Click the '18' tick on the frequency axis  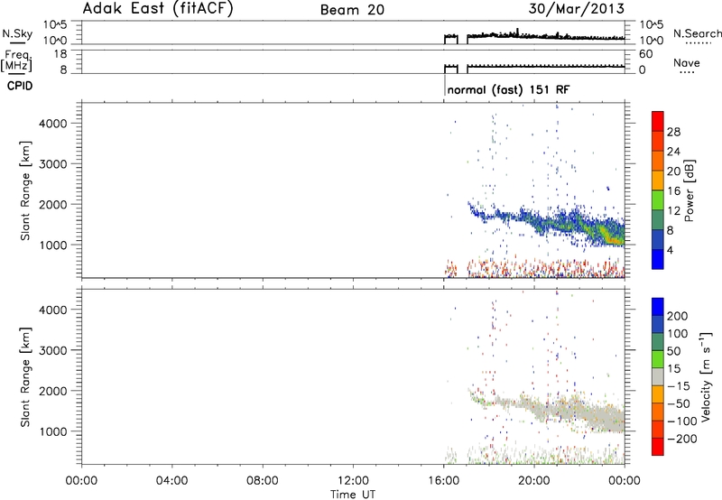(x=60, y=54)
